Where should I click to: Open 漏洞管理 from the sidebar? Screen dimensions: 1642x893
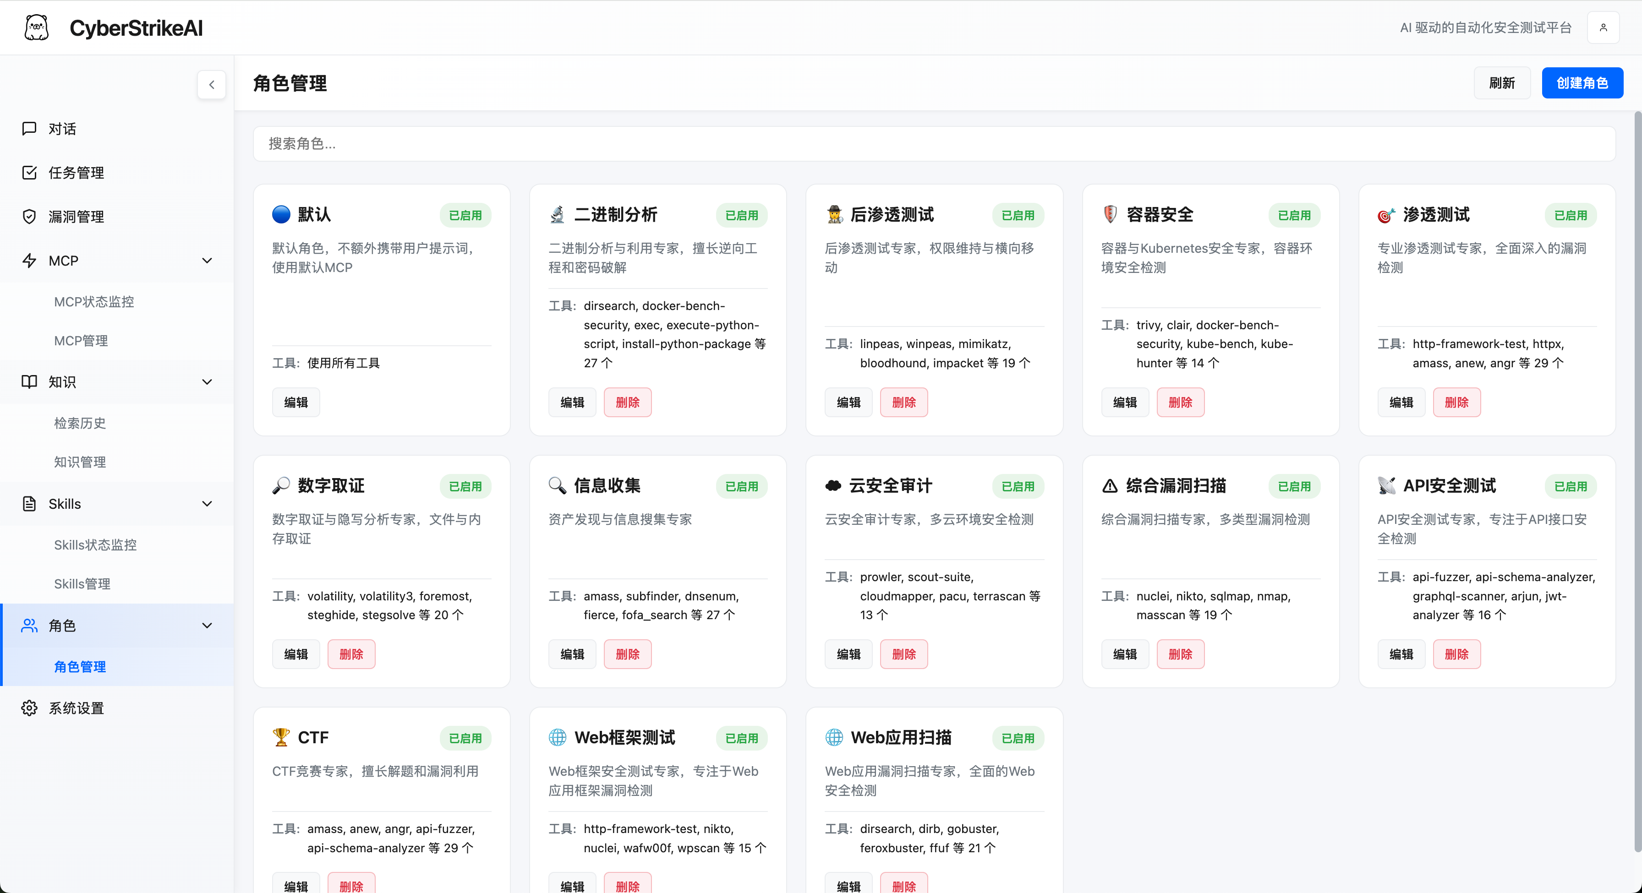(77, 216)
